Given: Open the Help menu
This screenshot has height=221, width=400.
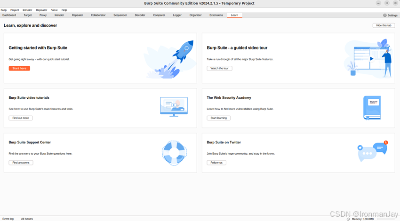Looking at the screenshot, I should pos(64,10).
